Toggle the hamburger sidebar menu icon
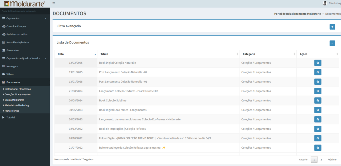Image resolution: width=341 pixels, height=166 pixels. (x=54, y=3)
